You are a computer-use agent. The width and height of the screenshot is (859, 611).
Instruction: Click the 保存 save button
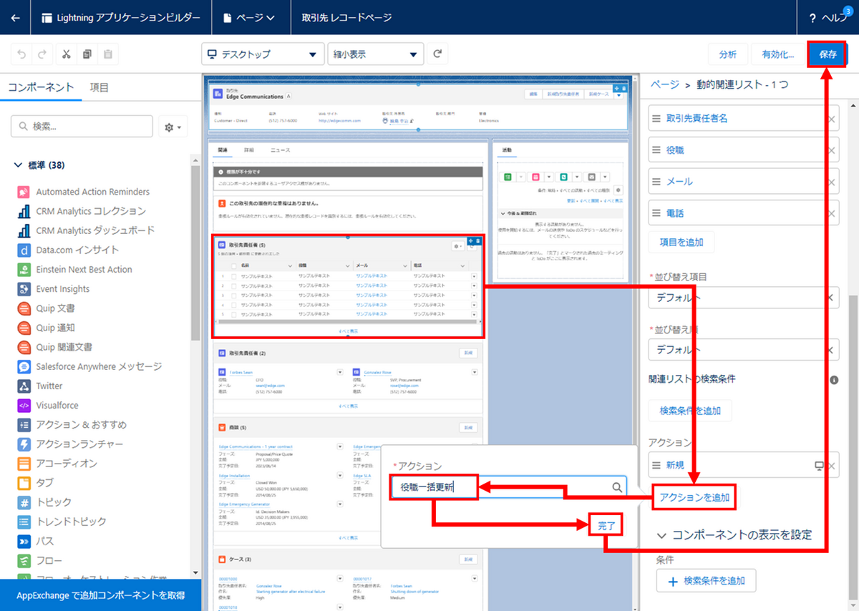[x=828, y=54]
